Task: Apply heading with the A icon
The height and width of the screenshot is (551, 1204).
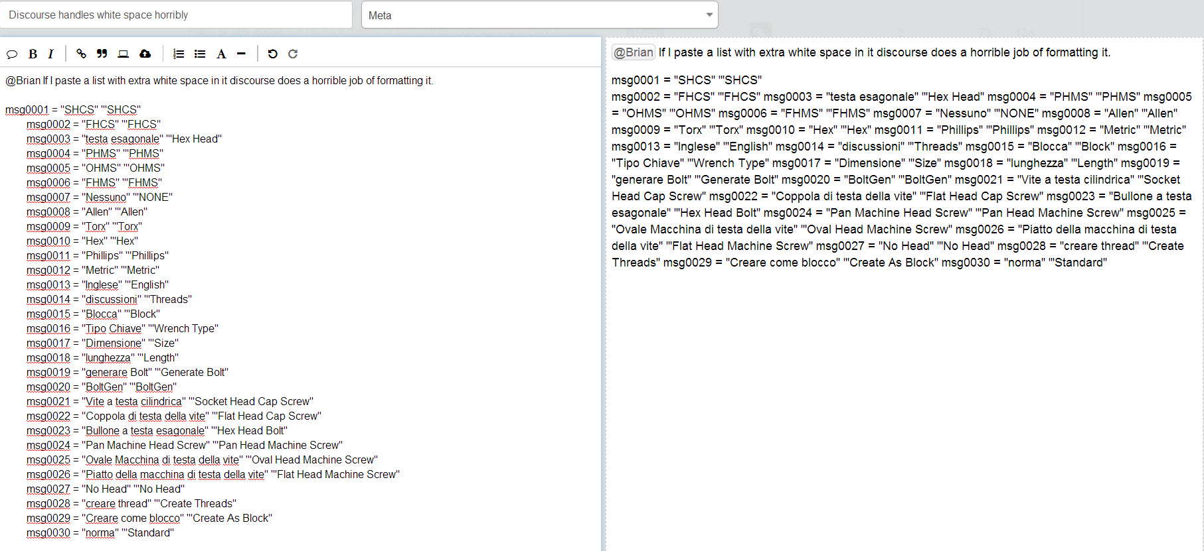Action: click(x=221, y=54)
